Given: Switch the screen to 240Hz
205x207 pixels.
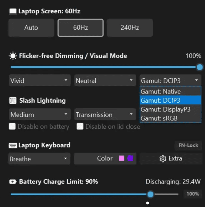Looking at the screenshot, I should pyautogui.click(x=130, y=28).
